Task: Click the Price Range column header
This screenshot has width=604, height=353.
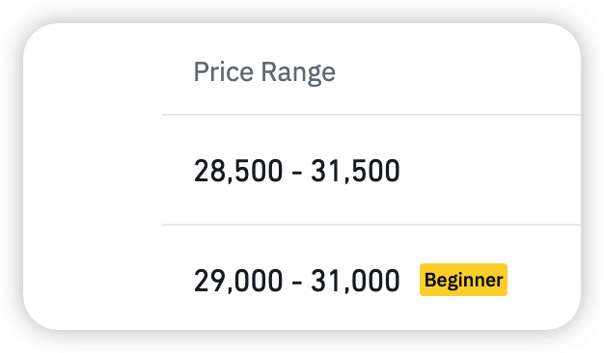Action: click(264, 72)
